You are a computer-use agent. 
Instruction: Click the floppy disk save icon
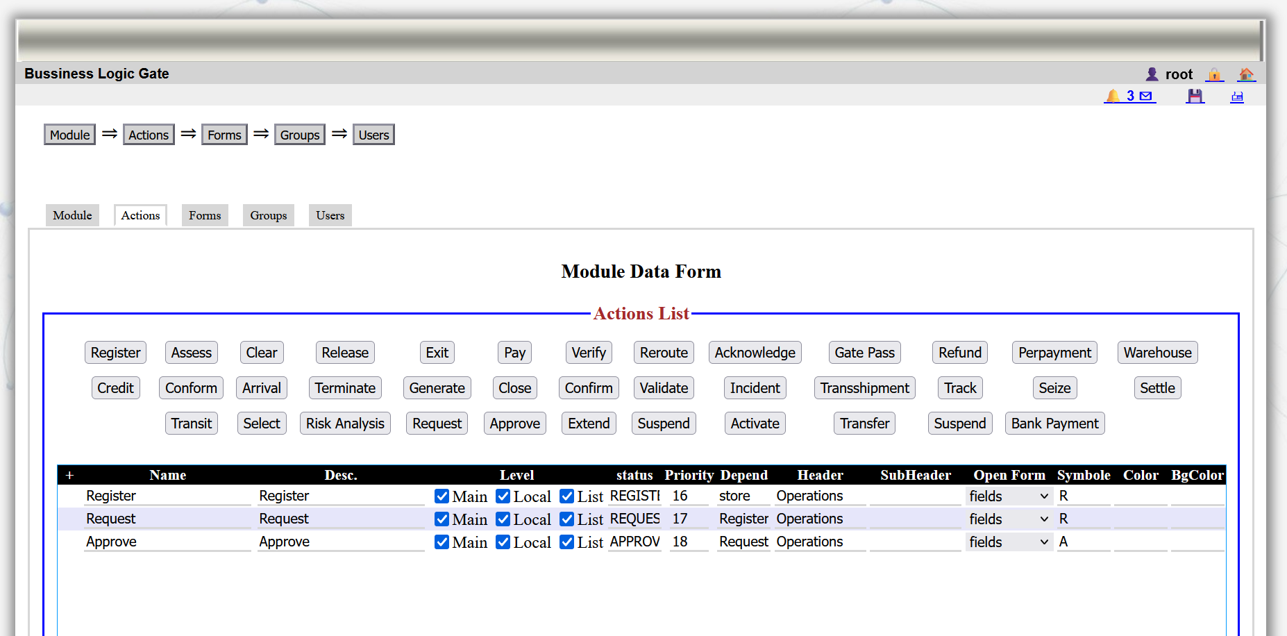coord(1195,96)
